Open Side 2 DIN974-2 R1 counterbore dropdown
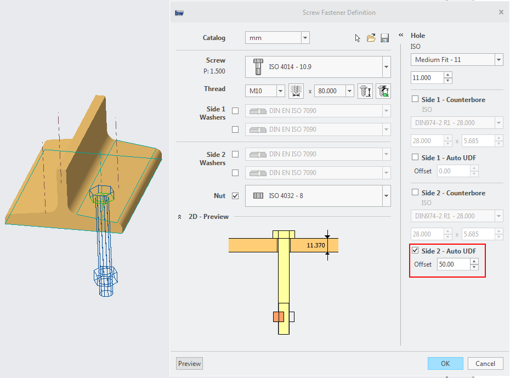 [499, 216]
